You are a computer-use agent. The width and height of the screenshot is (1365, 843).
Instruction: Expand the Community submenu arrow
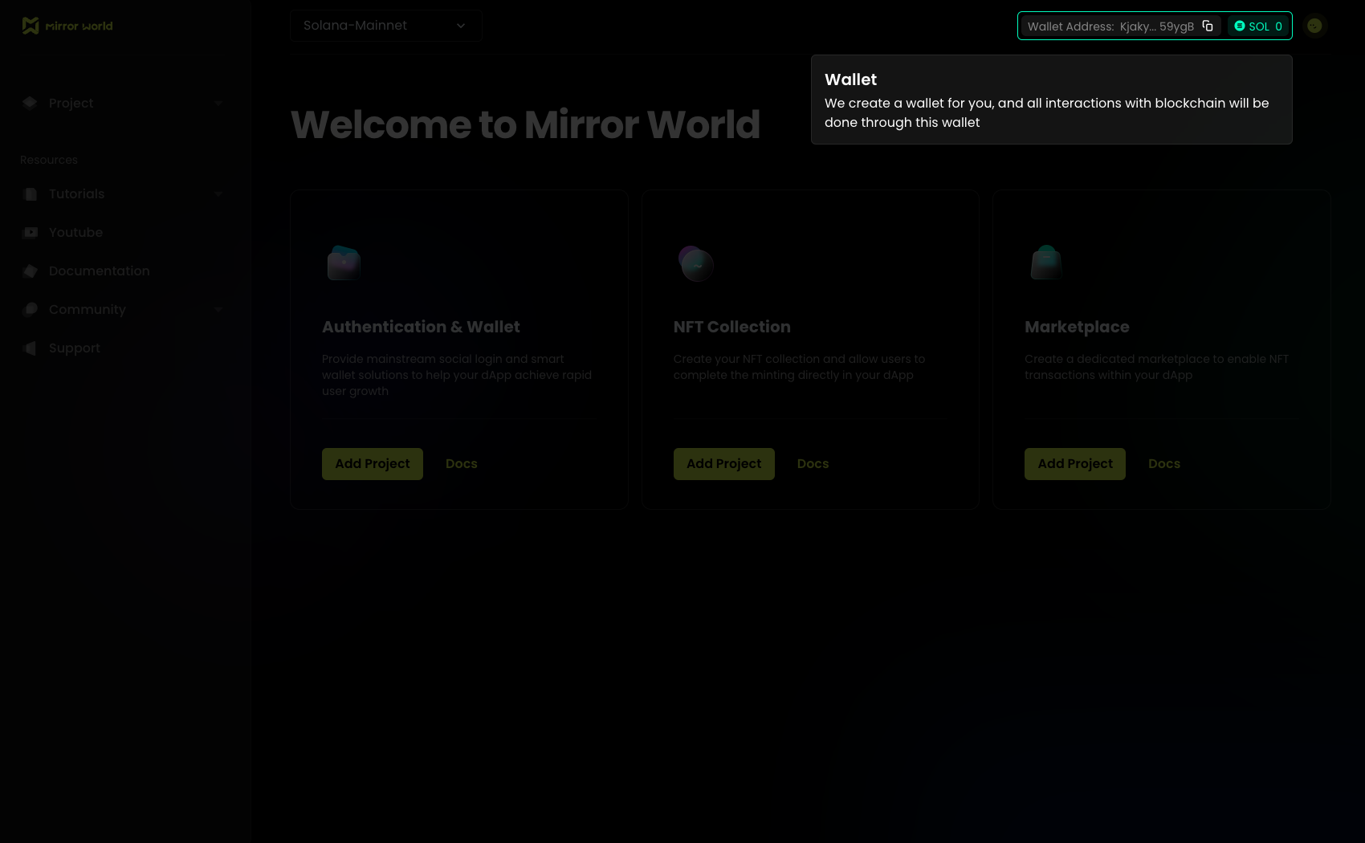tap(218, 310)
